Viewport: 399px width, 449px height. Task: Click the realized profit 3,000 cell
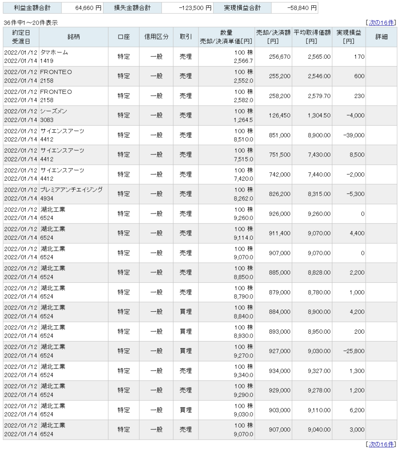(x=349, y=430)
